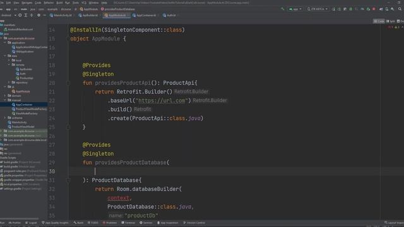Open the Refactor menu
Image resolution: width=404 pixels, height=227 pixels.
[x=49, y=3]
